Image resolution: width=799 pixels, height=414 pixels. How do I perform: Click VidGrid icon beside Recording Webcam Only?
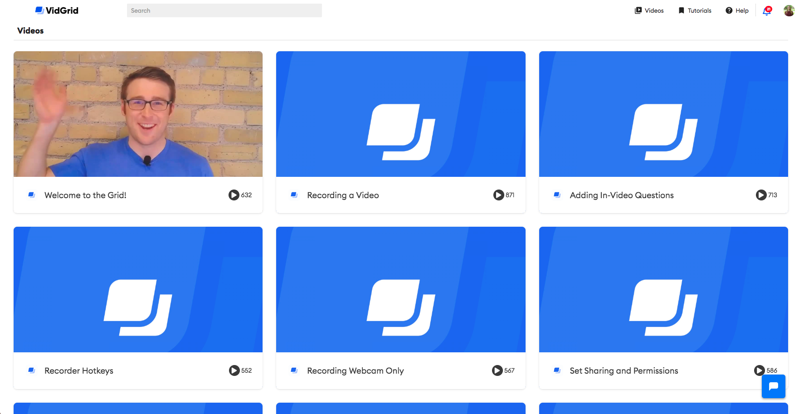(x=294, y=370)
